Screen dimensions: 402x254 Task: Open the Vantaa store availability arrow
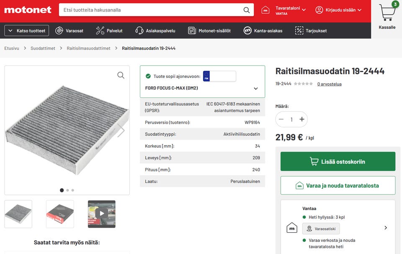click(386, 228)
